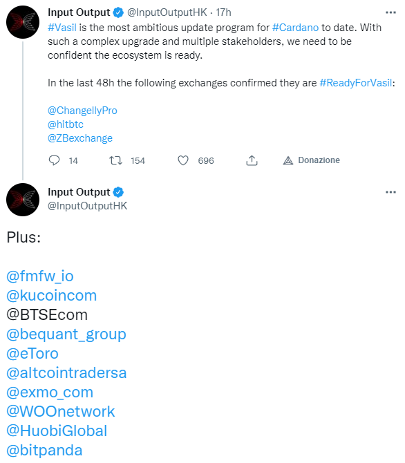
Task: Visit the @ChangellyPro profile mention
Action: pyautogui.click(x=82, y=111)
